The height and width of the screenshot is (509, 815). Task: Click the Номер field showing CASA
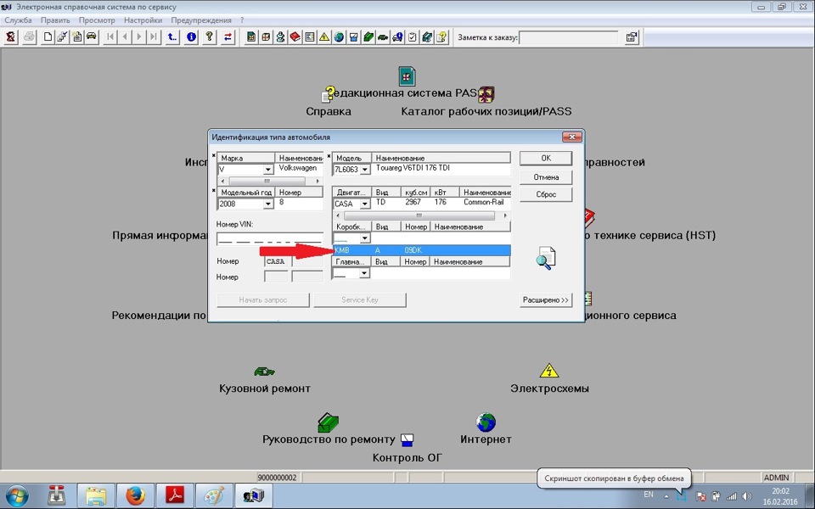(x=276, y=261)
